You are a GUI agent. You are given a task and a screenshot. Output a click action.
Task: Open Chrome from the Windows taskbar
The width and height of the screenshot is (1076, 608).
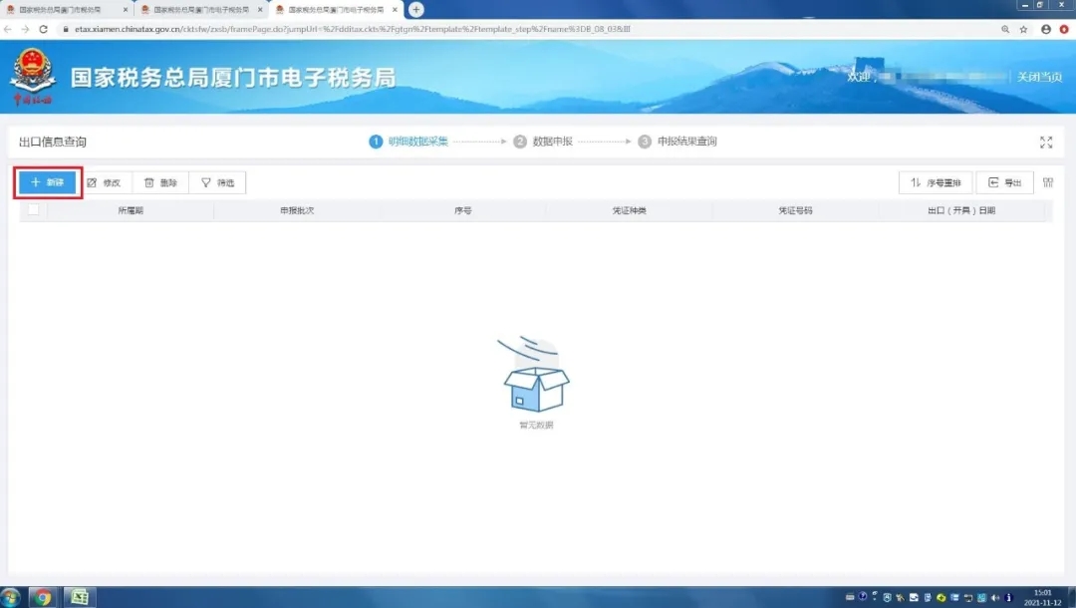point(43,597)
